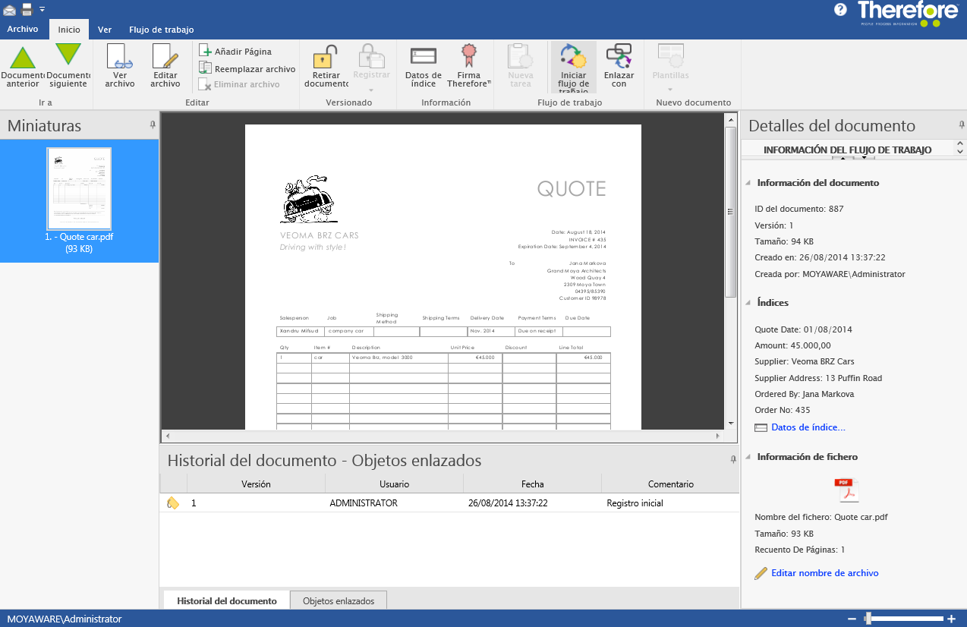Click the send-by-mail envelope icon in title bar

click(x=10, y=9)
